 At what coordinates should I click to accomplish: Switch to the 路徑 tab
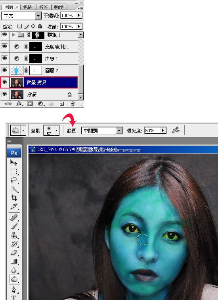point(43,7)
